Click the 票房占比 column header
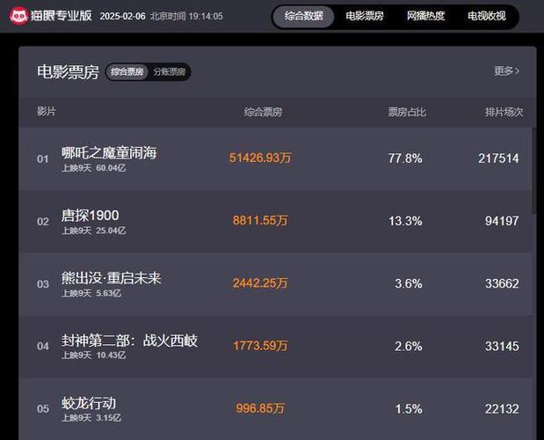 pos(407,112)
